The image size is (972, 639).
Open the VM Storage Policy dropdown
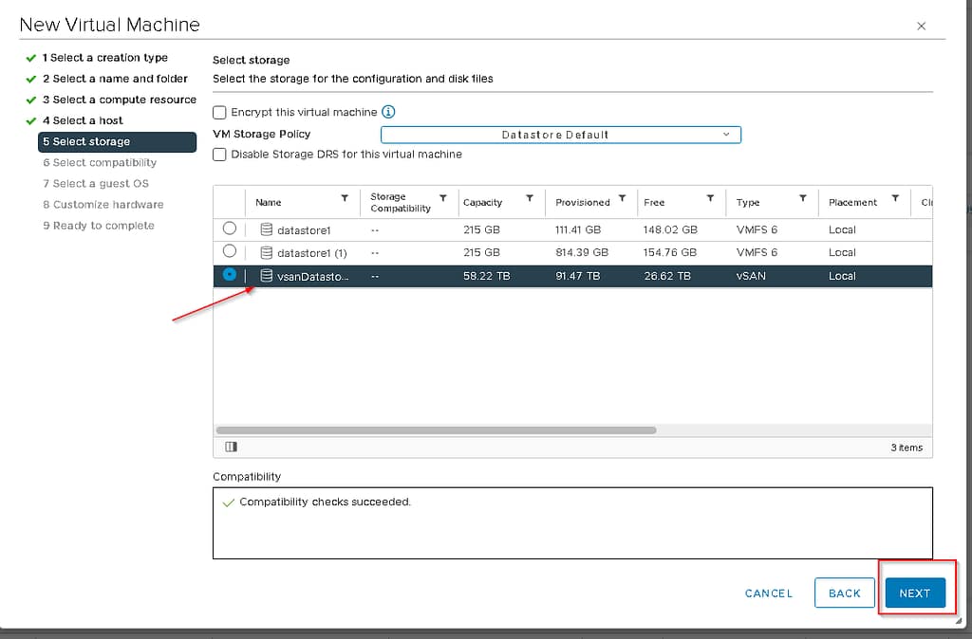point(560,135)
